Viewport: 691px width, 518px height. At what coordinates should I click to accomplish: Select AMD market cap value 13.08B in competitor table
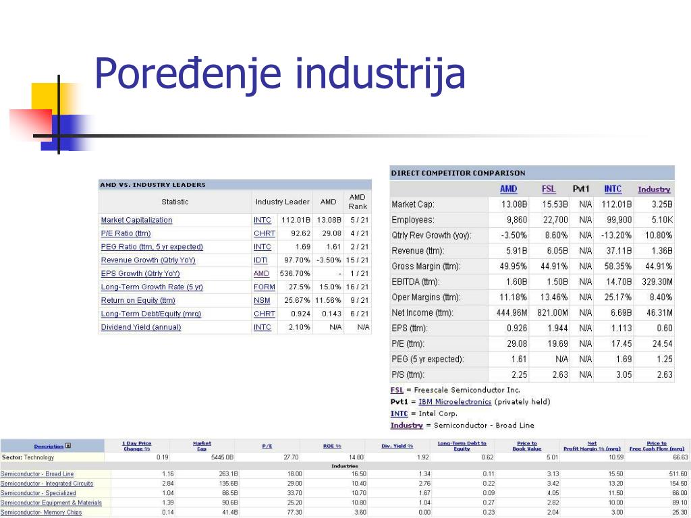[x=514, y=204]
